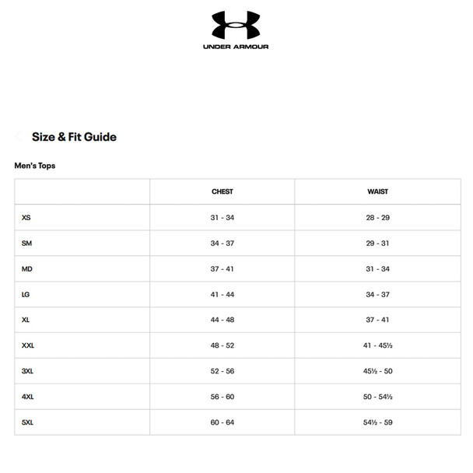The image size is (473, 473).
Task: Click the 41 - 45½ waist measurement cell
Action: (x=377, y=345)
